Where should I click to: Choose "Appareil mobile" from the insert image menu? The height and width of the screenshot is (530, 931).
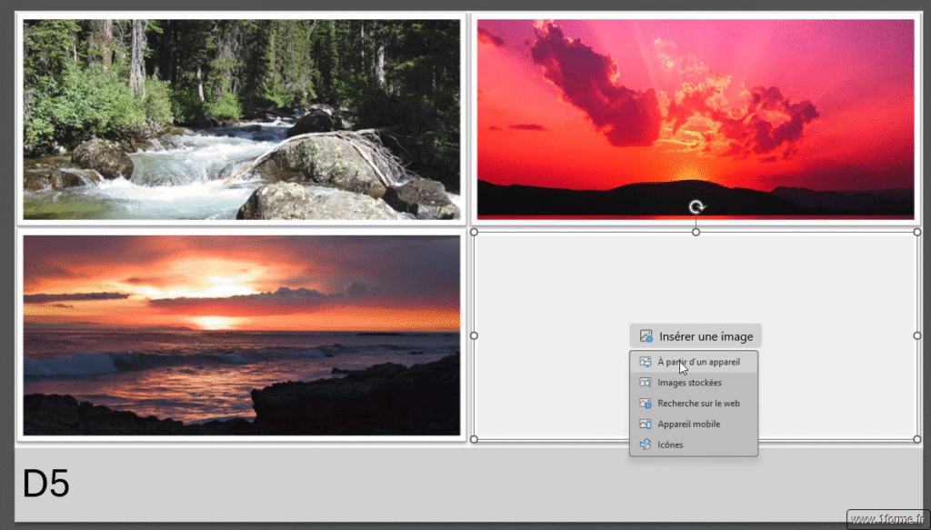point(688,424)
